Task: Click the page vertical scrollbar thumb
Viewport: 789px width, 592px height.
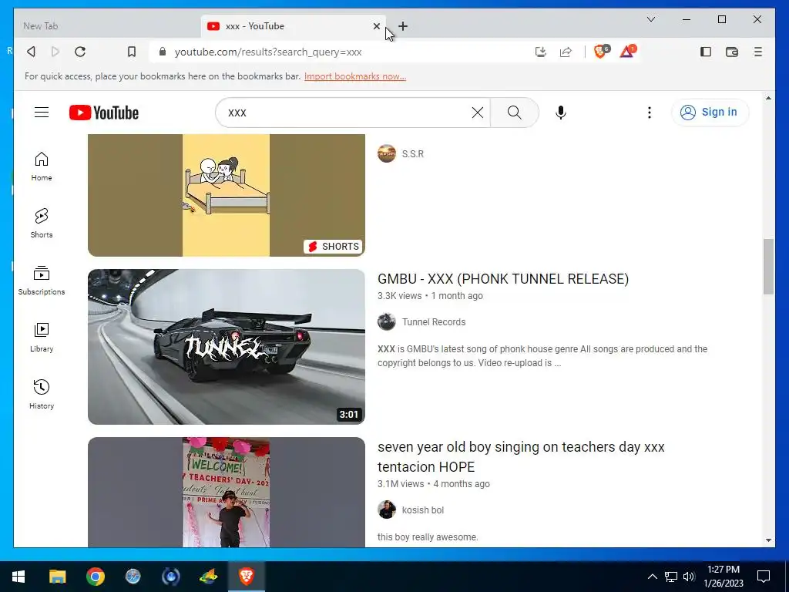Action: point(768,267)
